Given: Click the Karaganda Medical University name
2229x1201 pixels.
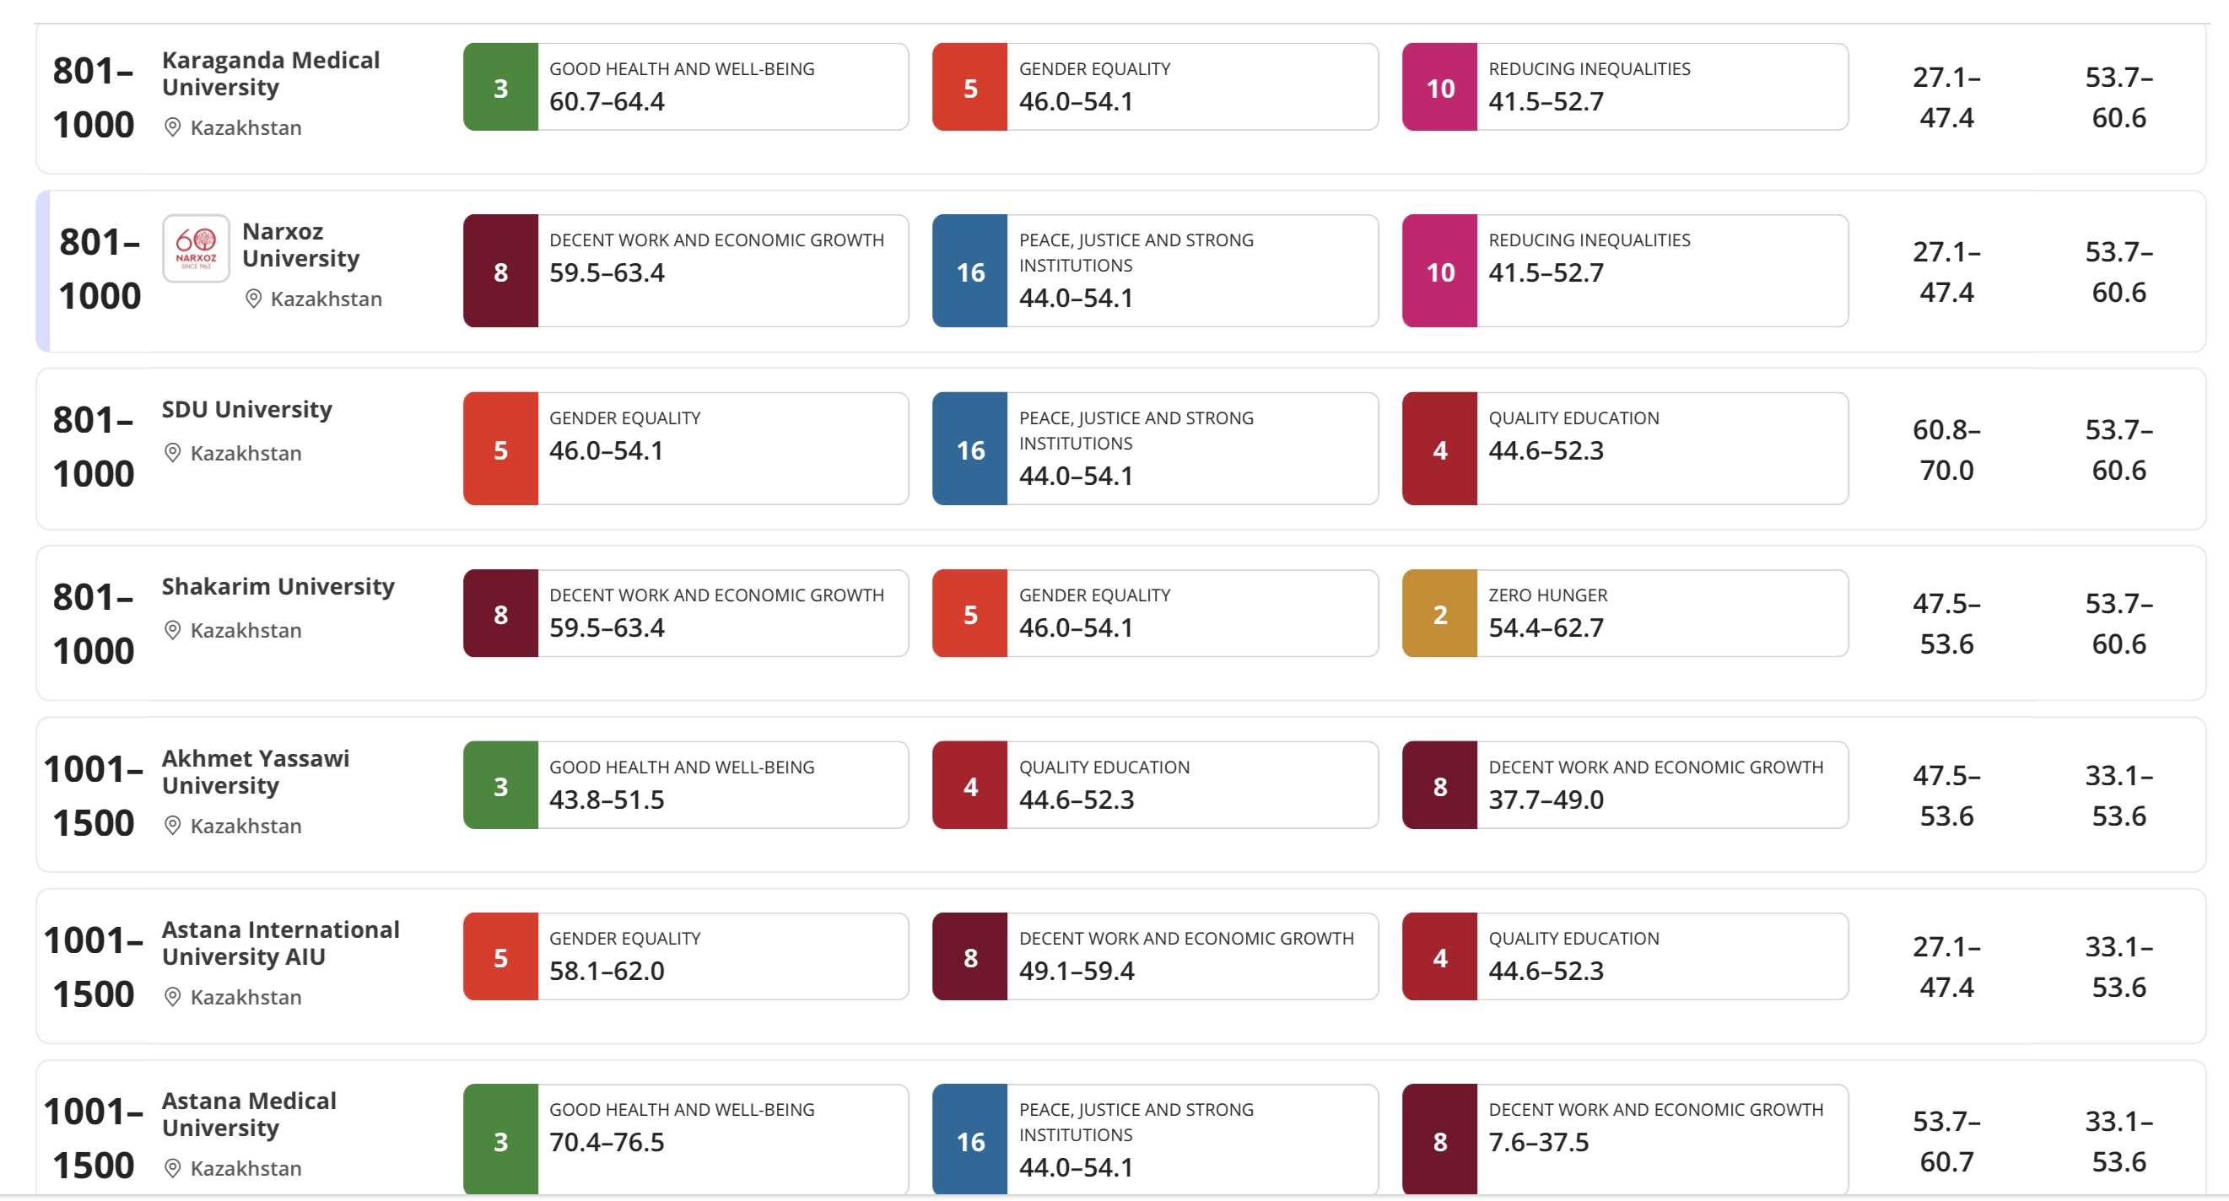Looking at the screenshot, I should click(270, 73).
